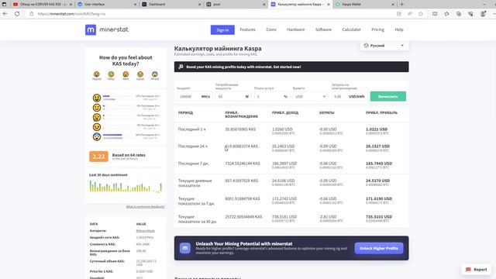Open the kHeavyHash algorithm link

(146, 231)
